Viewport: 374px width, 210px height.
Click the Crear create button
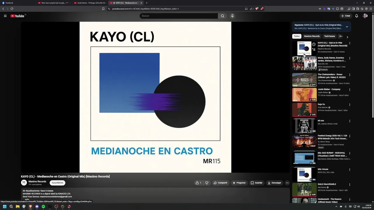pos(345,16)
